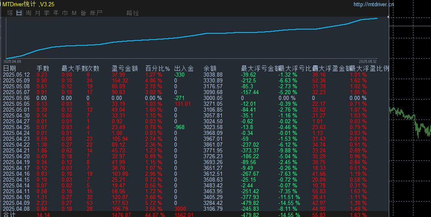Click the 177.63 profit value
Viewport: 431px width, 217px height.
[x=120, y=203]
